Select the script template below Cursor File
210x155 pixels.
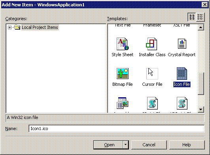pyautogui.click(x=152, y=103)
